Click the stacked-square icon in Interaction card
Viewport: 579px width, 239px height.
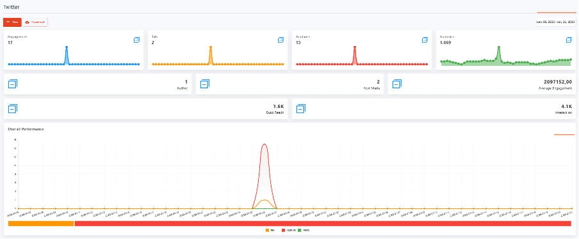point(301,109)
